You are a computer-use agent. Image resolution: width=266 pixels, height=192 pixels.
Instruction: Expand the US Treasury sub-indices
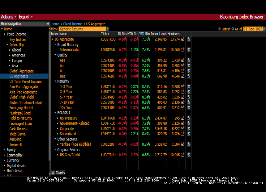click(58, 118)
